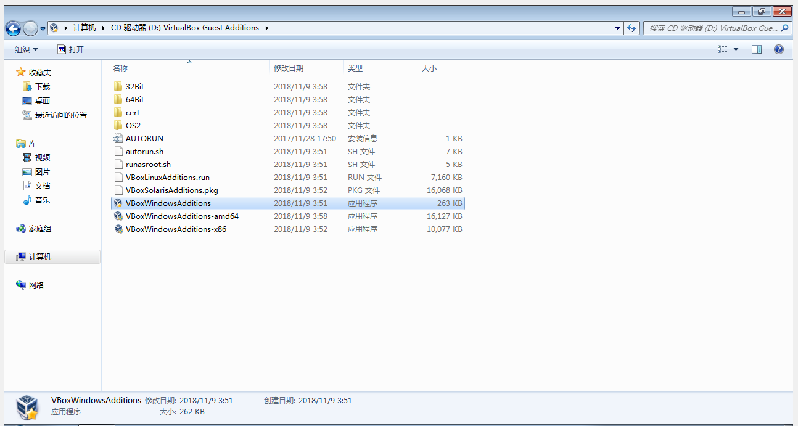Click the runasroot.sh file icon
The image size is (798, 426).
click(118, 164)
